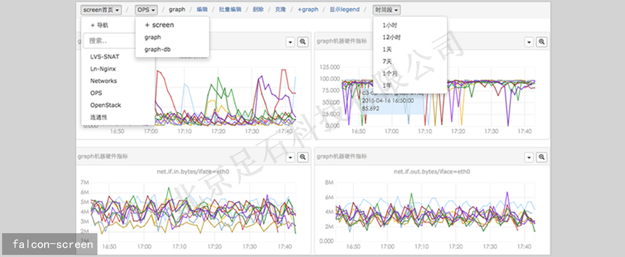
Task: Choose 7天 time range option
Action: pyautogui.click(x=387, y=62)
